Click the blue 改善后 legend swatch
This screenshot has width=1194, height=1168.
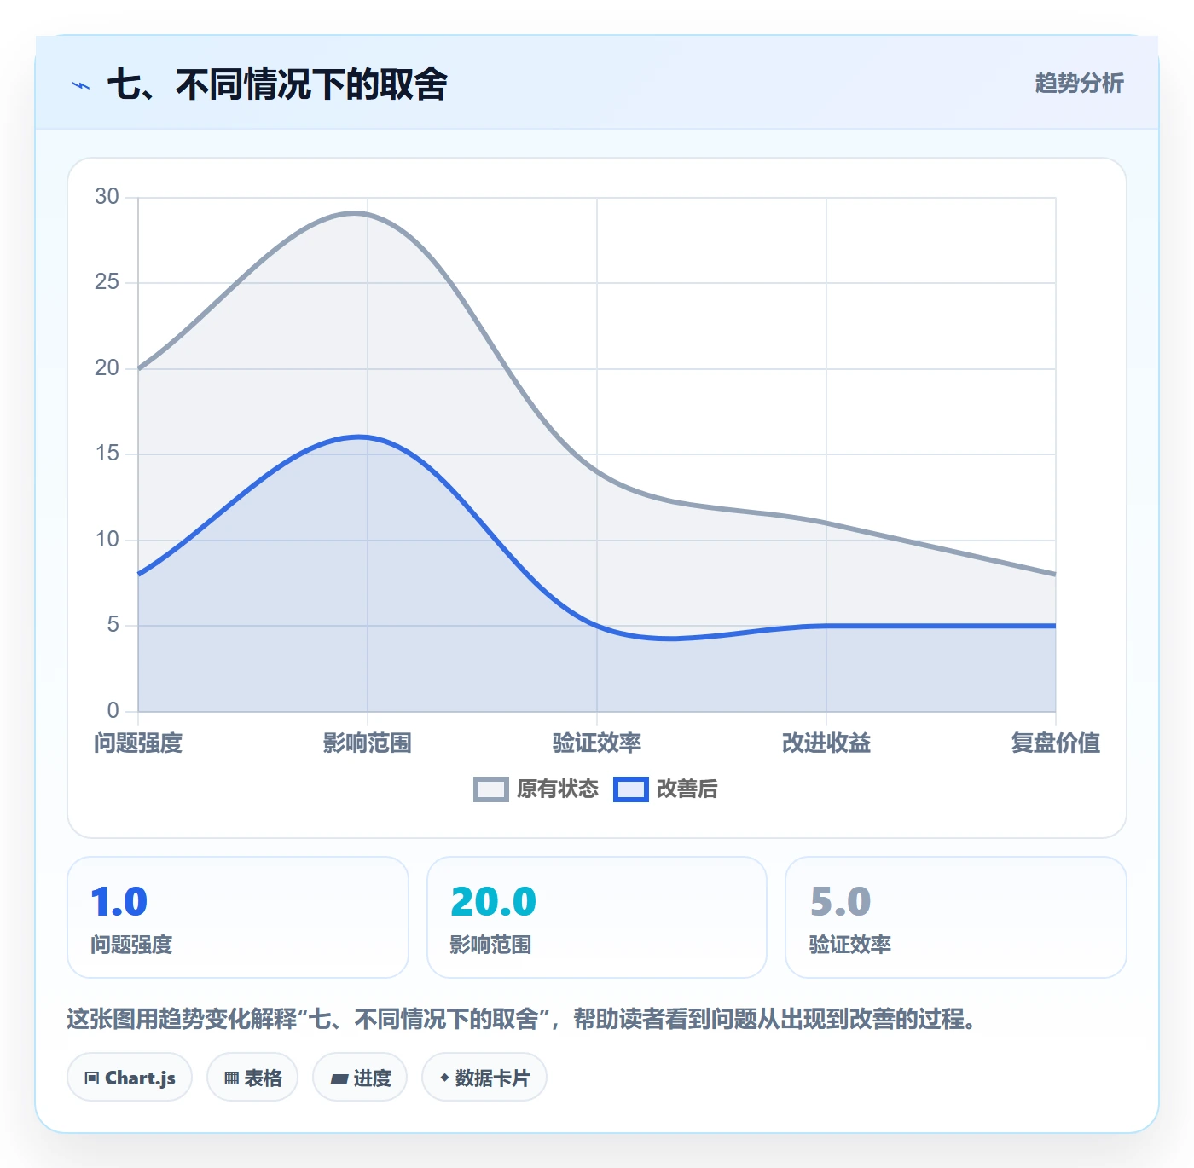[x=631, y=789]
